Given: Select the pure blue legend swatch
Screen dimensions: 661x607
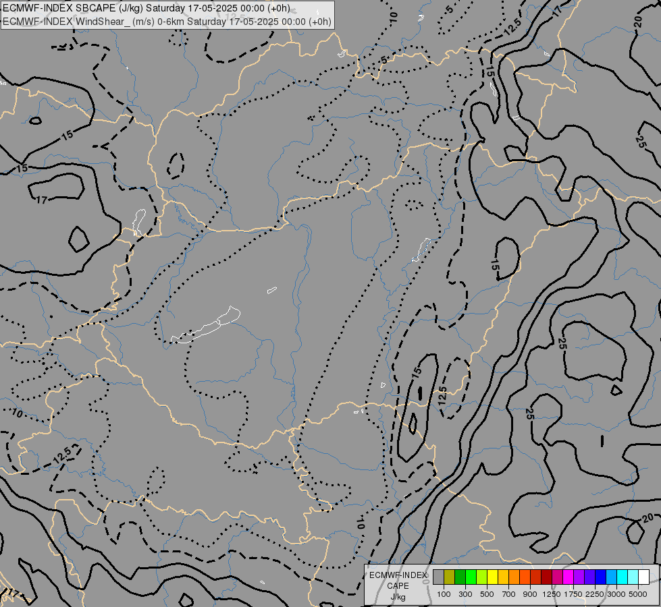Looking at the screenshot, I should point(600,577).
